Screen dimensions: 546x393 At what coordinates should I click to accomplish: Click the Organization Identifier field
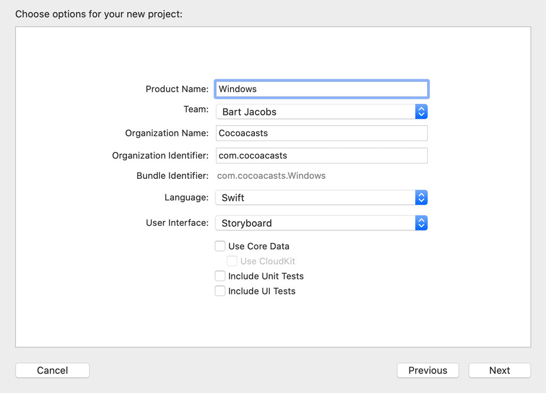pyautogui.click(x=320, y=155)
